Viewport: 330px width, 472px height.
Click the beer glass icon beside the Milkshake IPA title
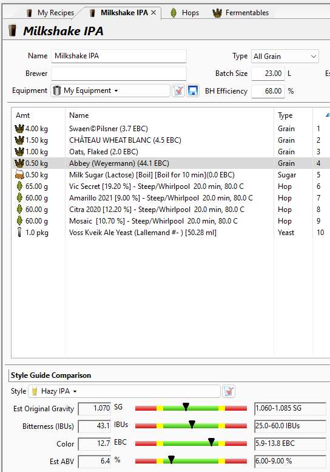[x=13, y=30]
